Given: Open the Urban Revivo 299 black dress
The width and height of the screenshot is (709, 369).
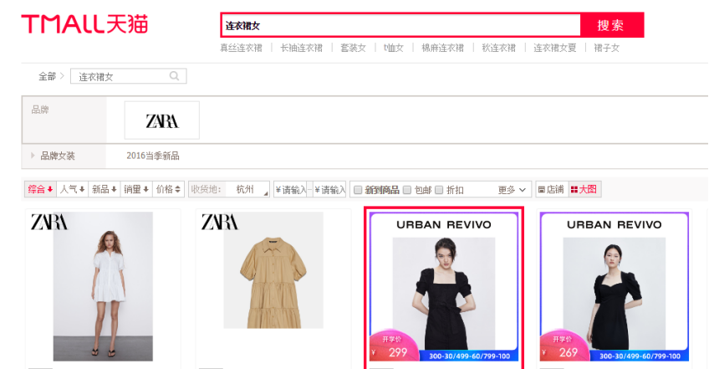Looking at the screenshot, I should [444, 287].
